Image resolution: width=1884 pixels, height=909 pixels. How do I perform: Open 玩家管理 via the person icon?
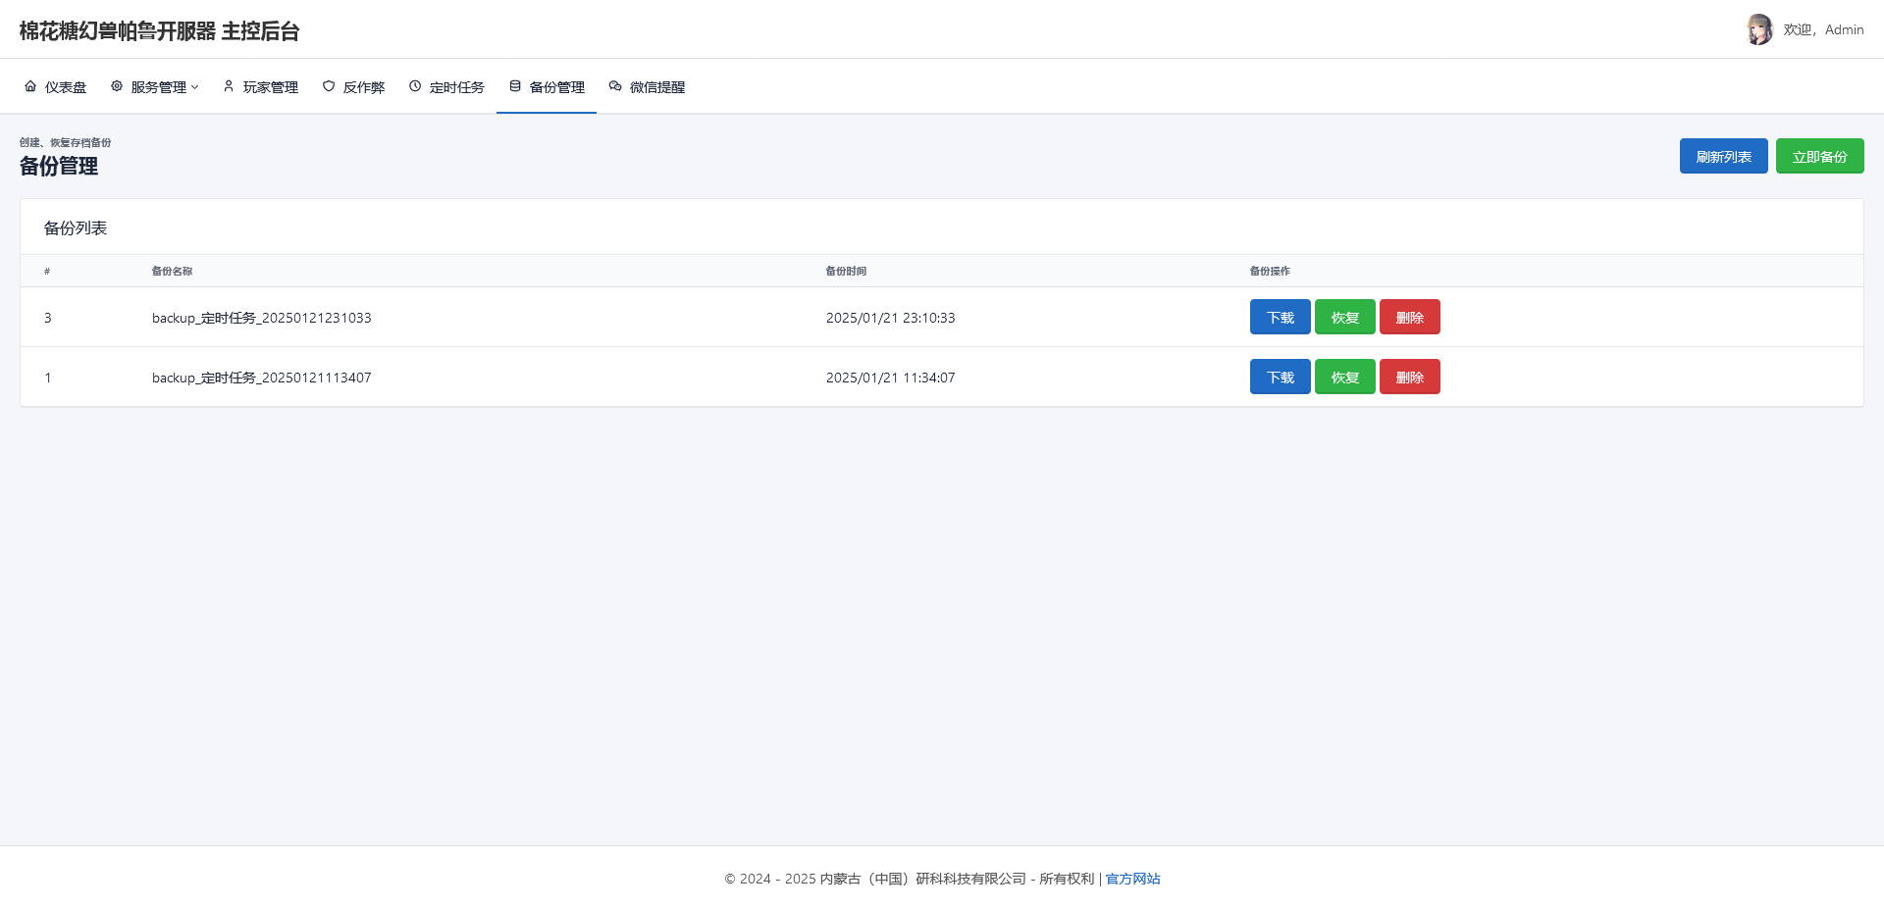coord(228,86)
